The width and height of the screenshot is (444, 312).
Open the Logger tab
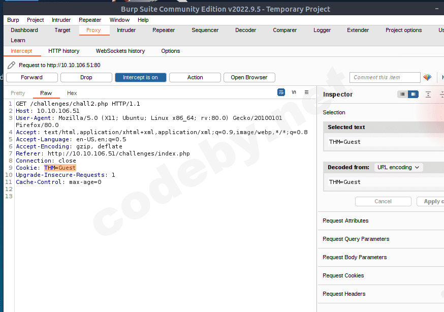pyautogui.click(x=322, y=30)
